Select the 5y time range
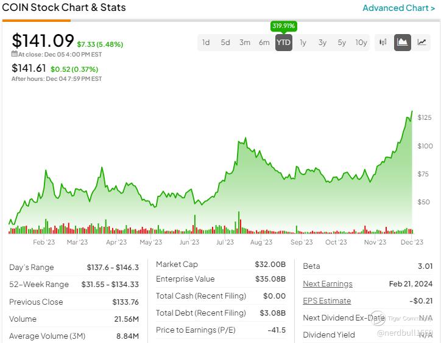Image resolution: width=441 pixels, height=343 pixels. coord(342,43)
